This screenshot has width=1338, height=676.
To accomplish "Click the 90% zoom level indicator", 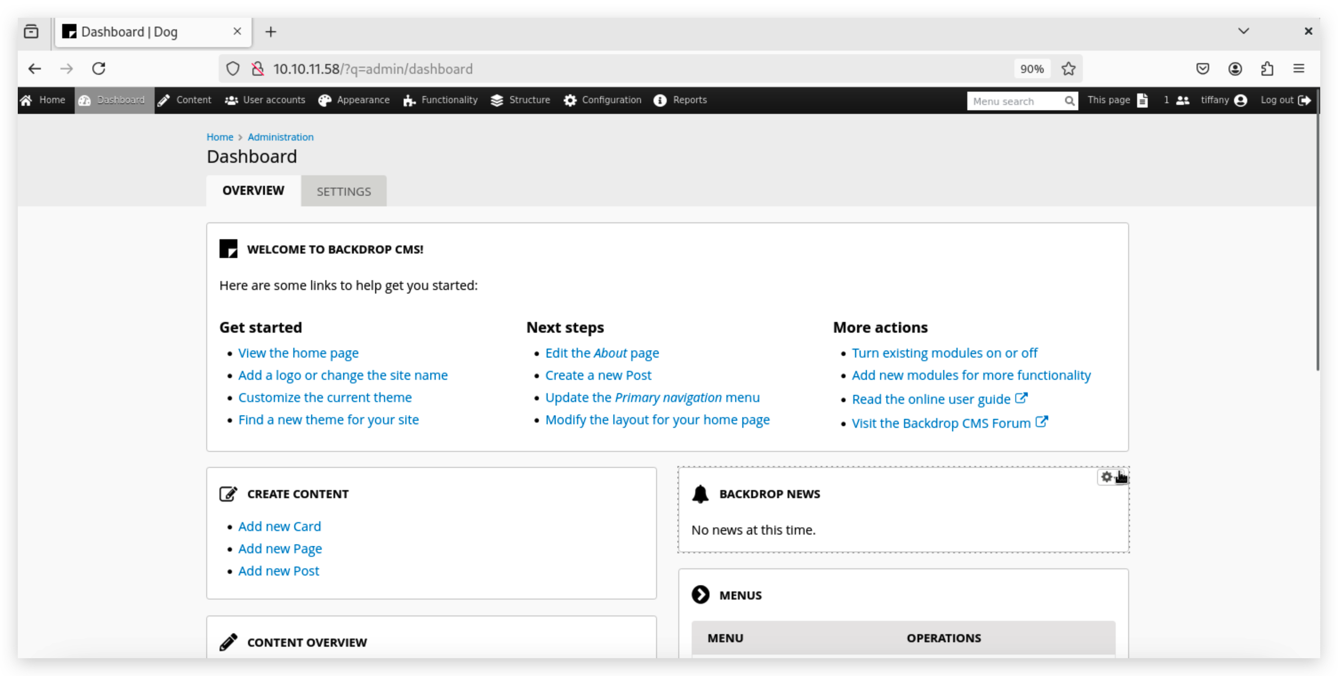I will tap(1032, 68).
